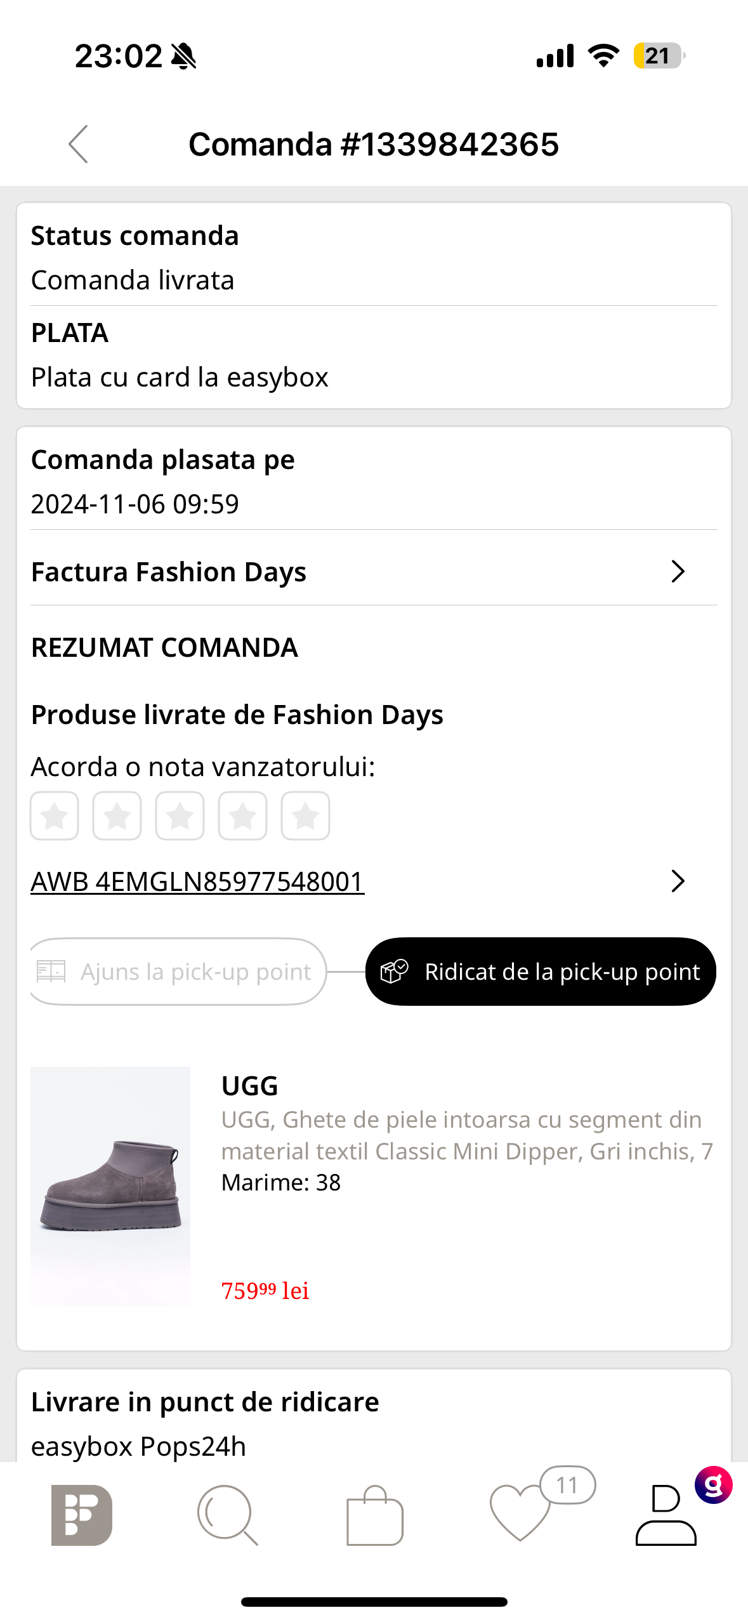Open the search tab
The width and height of the screenshot is (748, 1622).
tap(227, 1514)
